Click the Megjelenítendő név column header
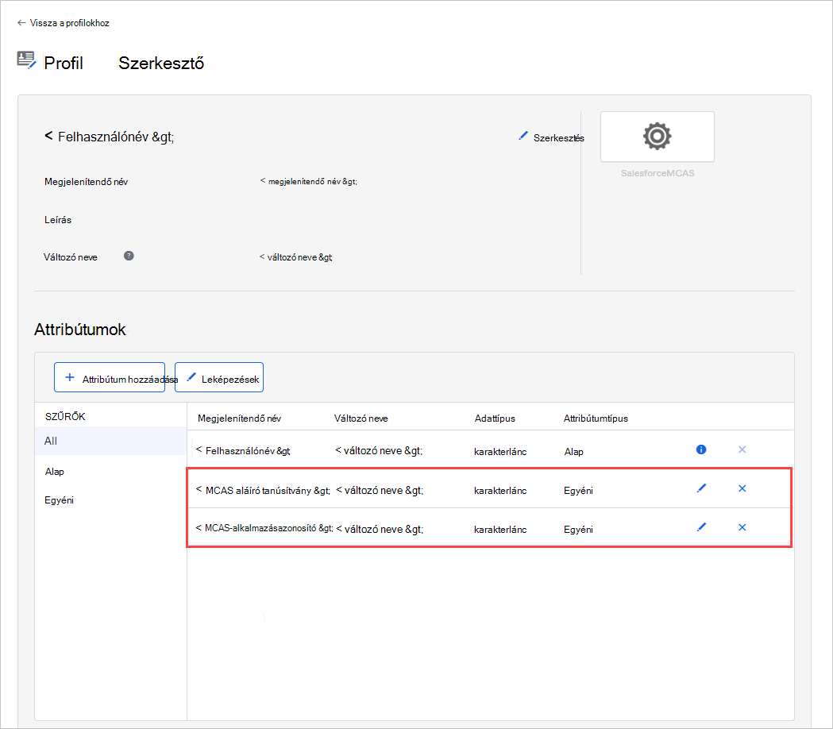Image resolution: width=833 pixels, height=729 pixels. tap(239, 418)
